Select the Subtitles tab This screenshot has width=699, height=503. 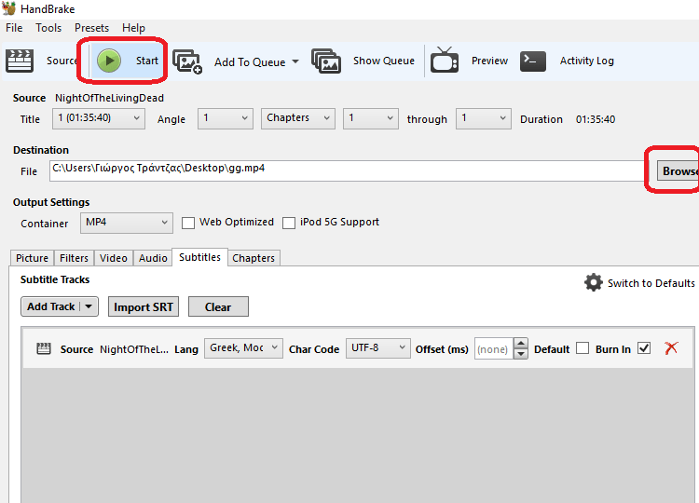(199, 257)
